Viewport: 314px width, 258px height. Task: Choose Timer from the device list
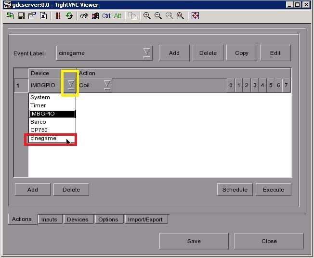coord(52,105)
